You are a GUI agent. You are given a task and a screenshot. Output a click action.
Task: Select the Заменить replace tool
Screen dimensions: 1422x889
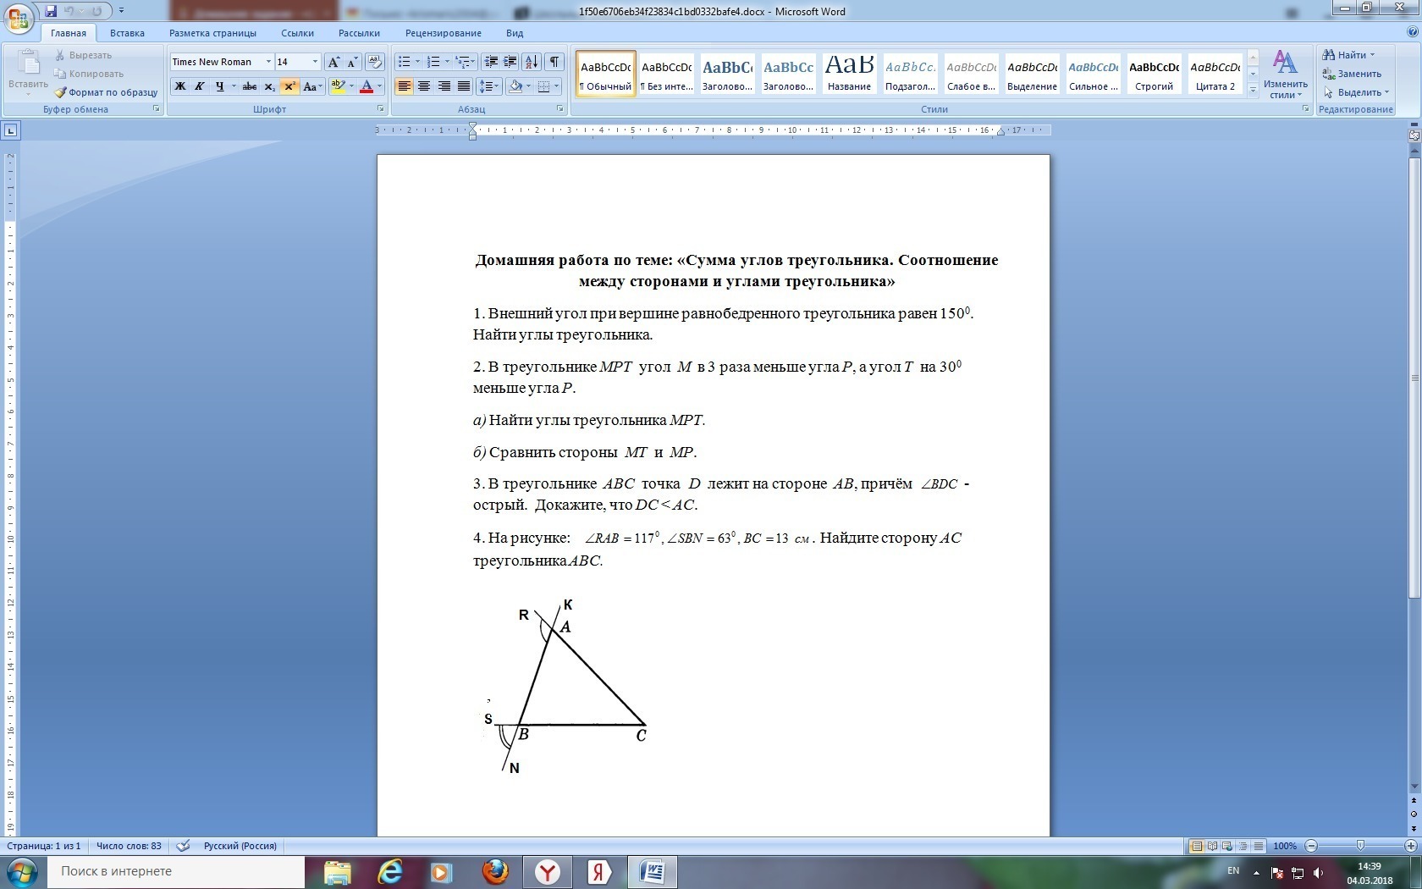click(1353, 74)
